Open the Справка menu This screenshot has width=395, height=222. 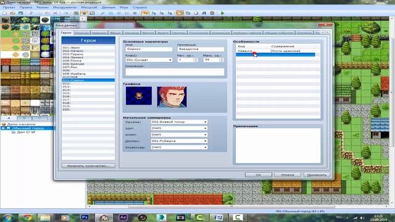coord(139,7)
